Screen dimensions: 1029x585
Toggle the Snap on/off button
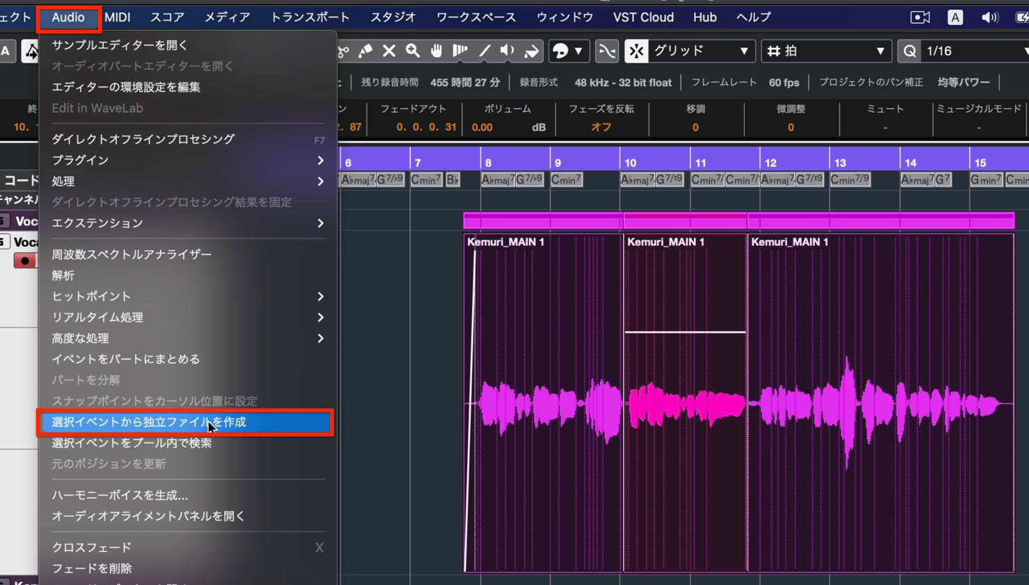pos(636,51)
